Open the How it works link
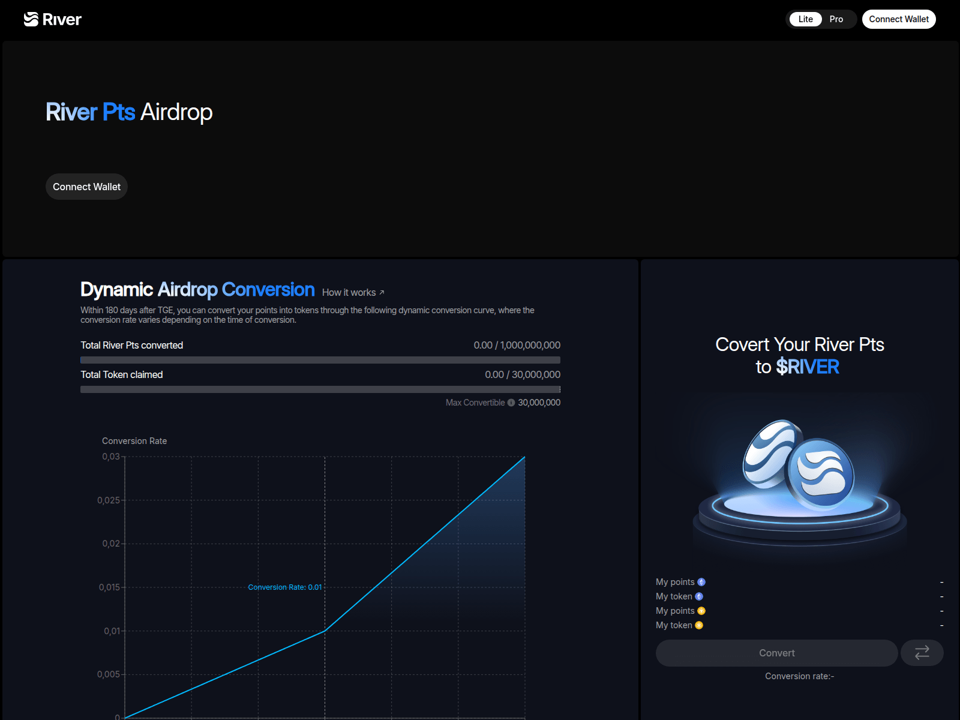 tap(353, 293)
